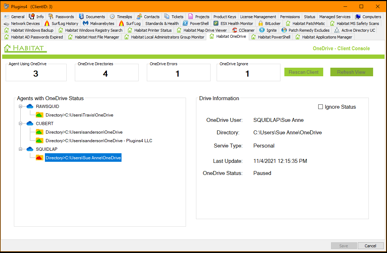The height and width of the screenshot is (253, 387).
Task: Click the Tickets tab icon
Action: [167, 16]
